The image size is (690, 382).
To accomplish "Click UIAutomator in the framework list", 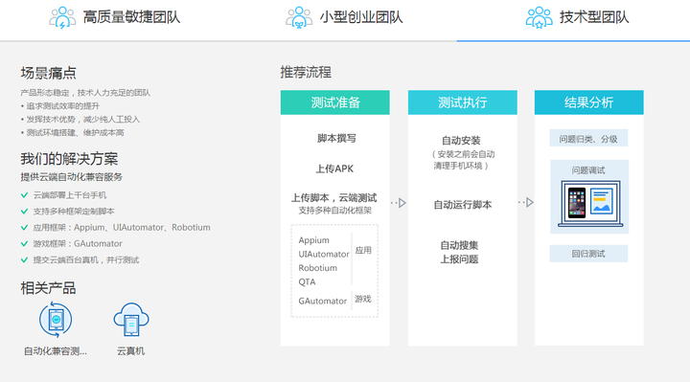I will pos(324,254).
